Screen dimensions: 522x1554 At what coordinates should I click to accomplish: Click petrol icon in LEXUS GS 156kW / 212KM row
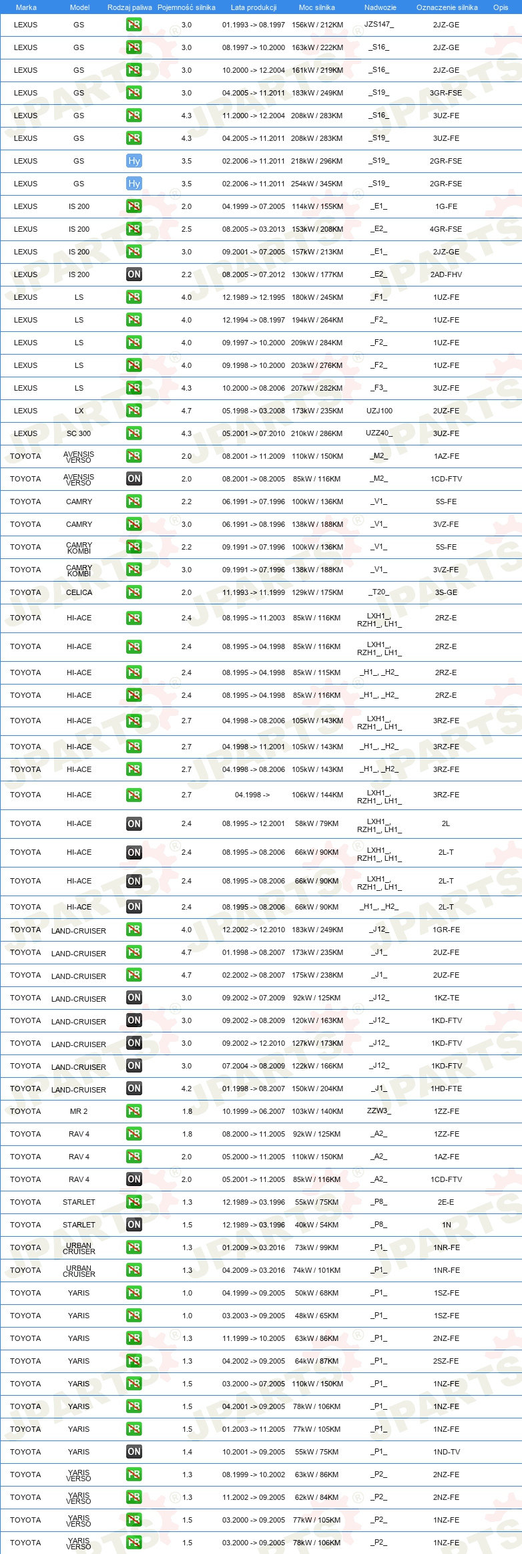tap(134, 25)
